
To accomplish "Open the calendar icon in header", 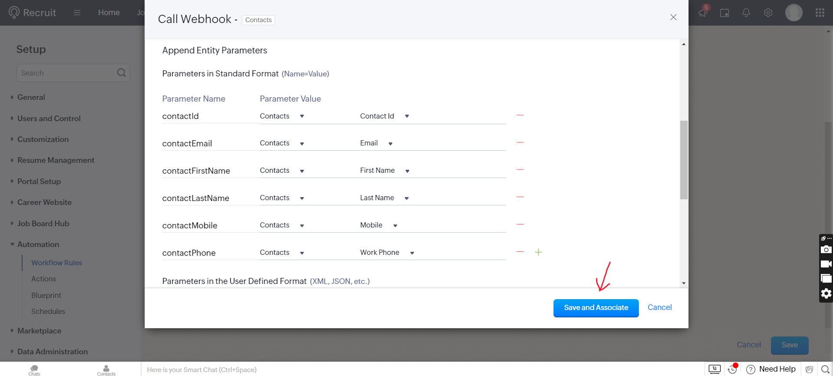I will pos(725,13).
